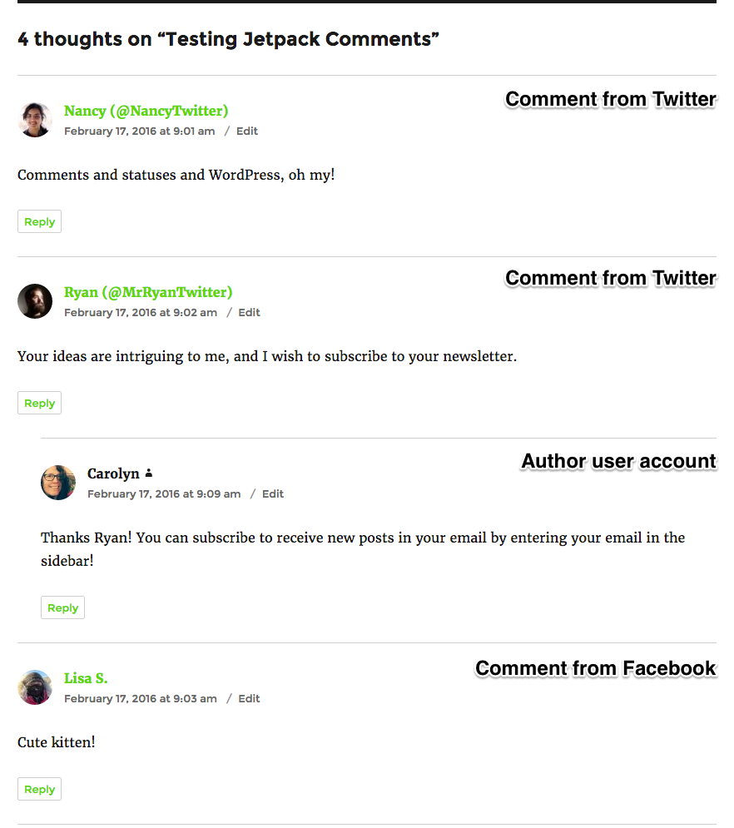The image size is (734, 828).
Task: Open Nancy (@NancyTwitter) profile link
Action: 146,111
